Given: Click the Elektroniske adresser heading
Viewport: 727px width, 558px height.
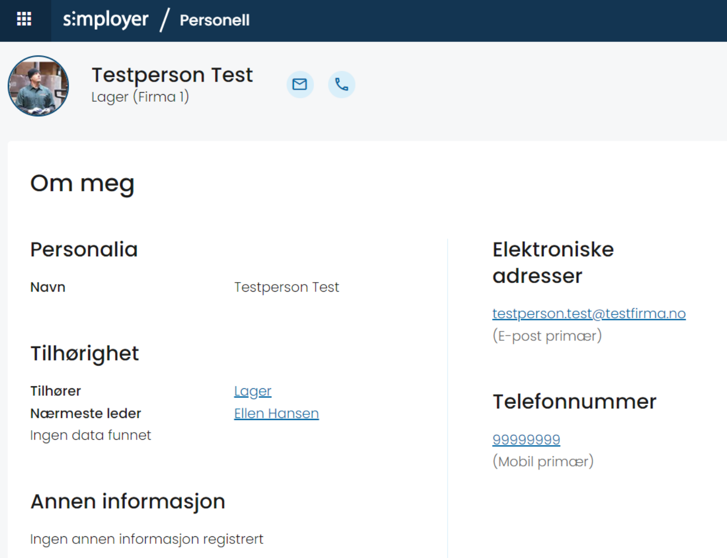Looking at the screenshot, I should point(553,262).
